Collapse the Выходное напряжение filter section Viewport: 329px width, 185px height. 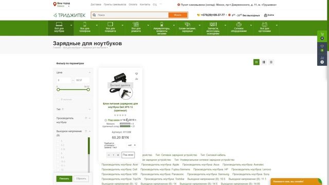[89, 132]
